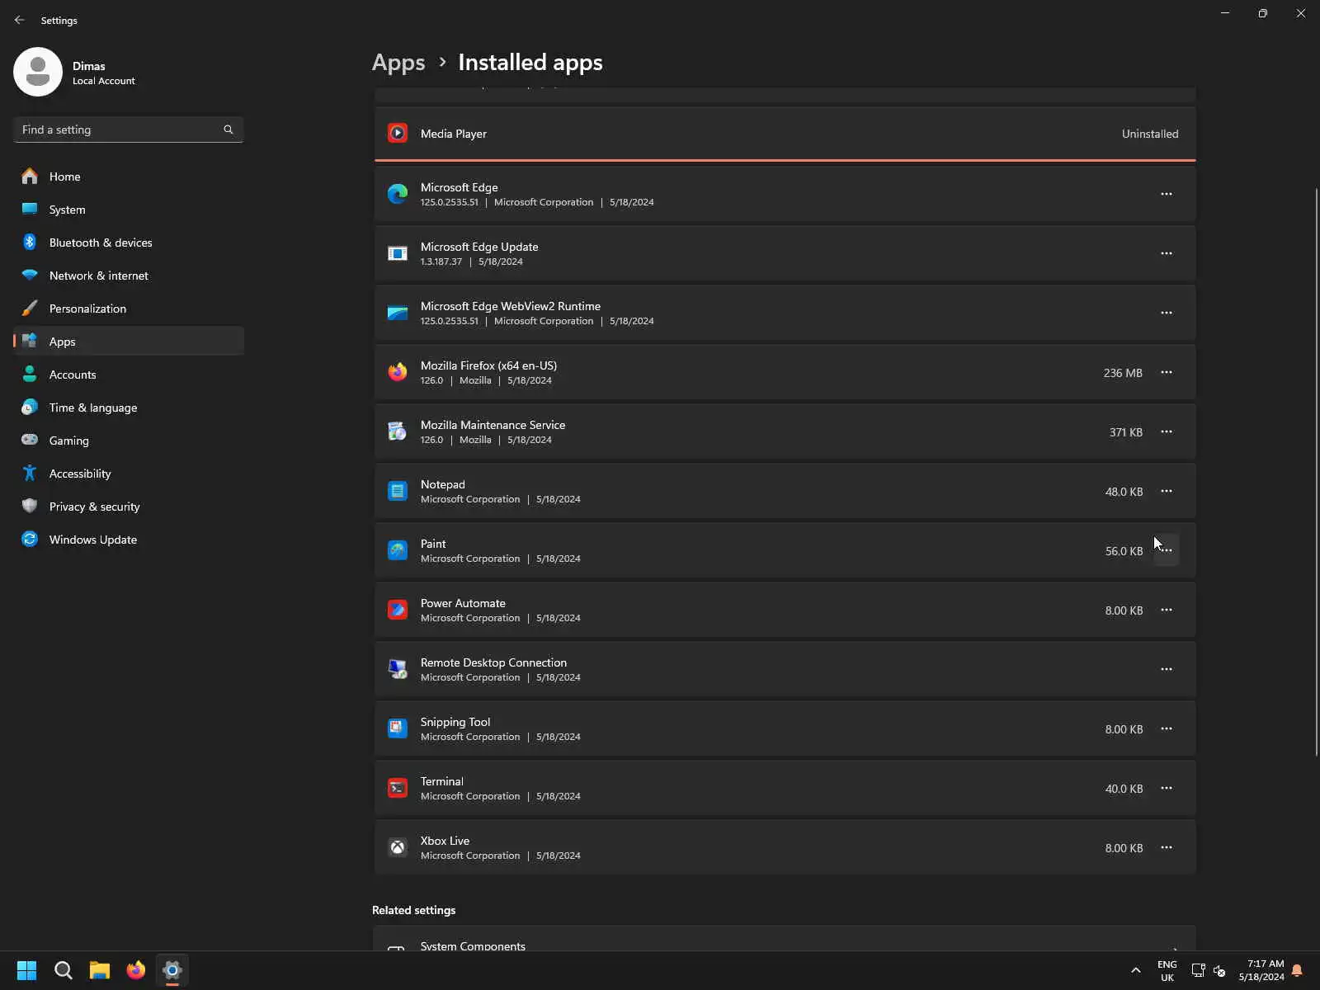Navigate to Apps breadcrumb link
The image size is (1320, 990).
tap(398, 63)
